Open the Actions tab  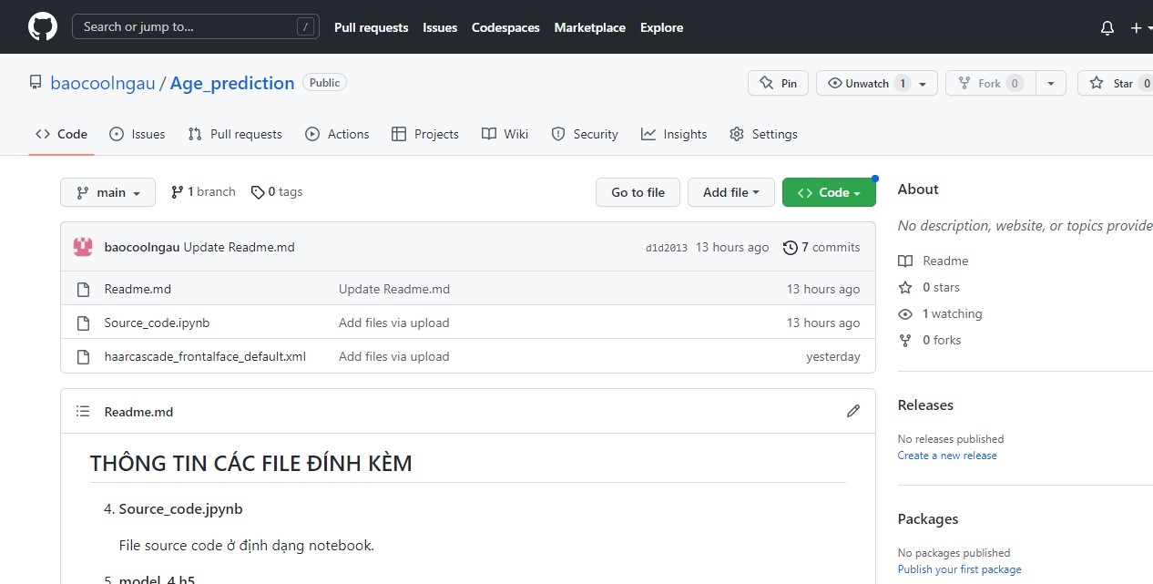(337, 134)
